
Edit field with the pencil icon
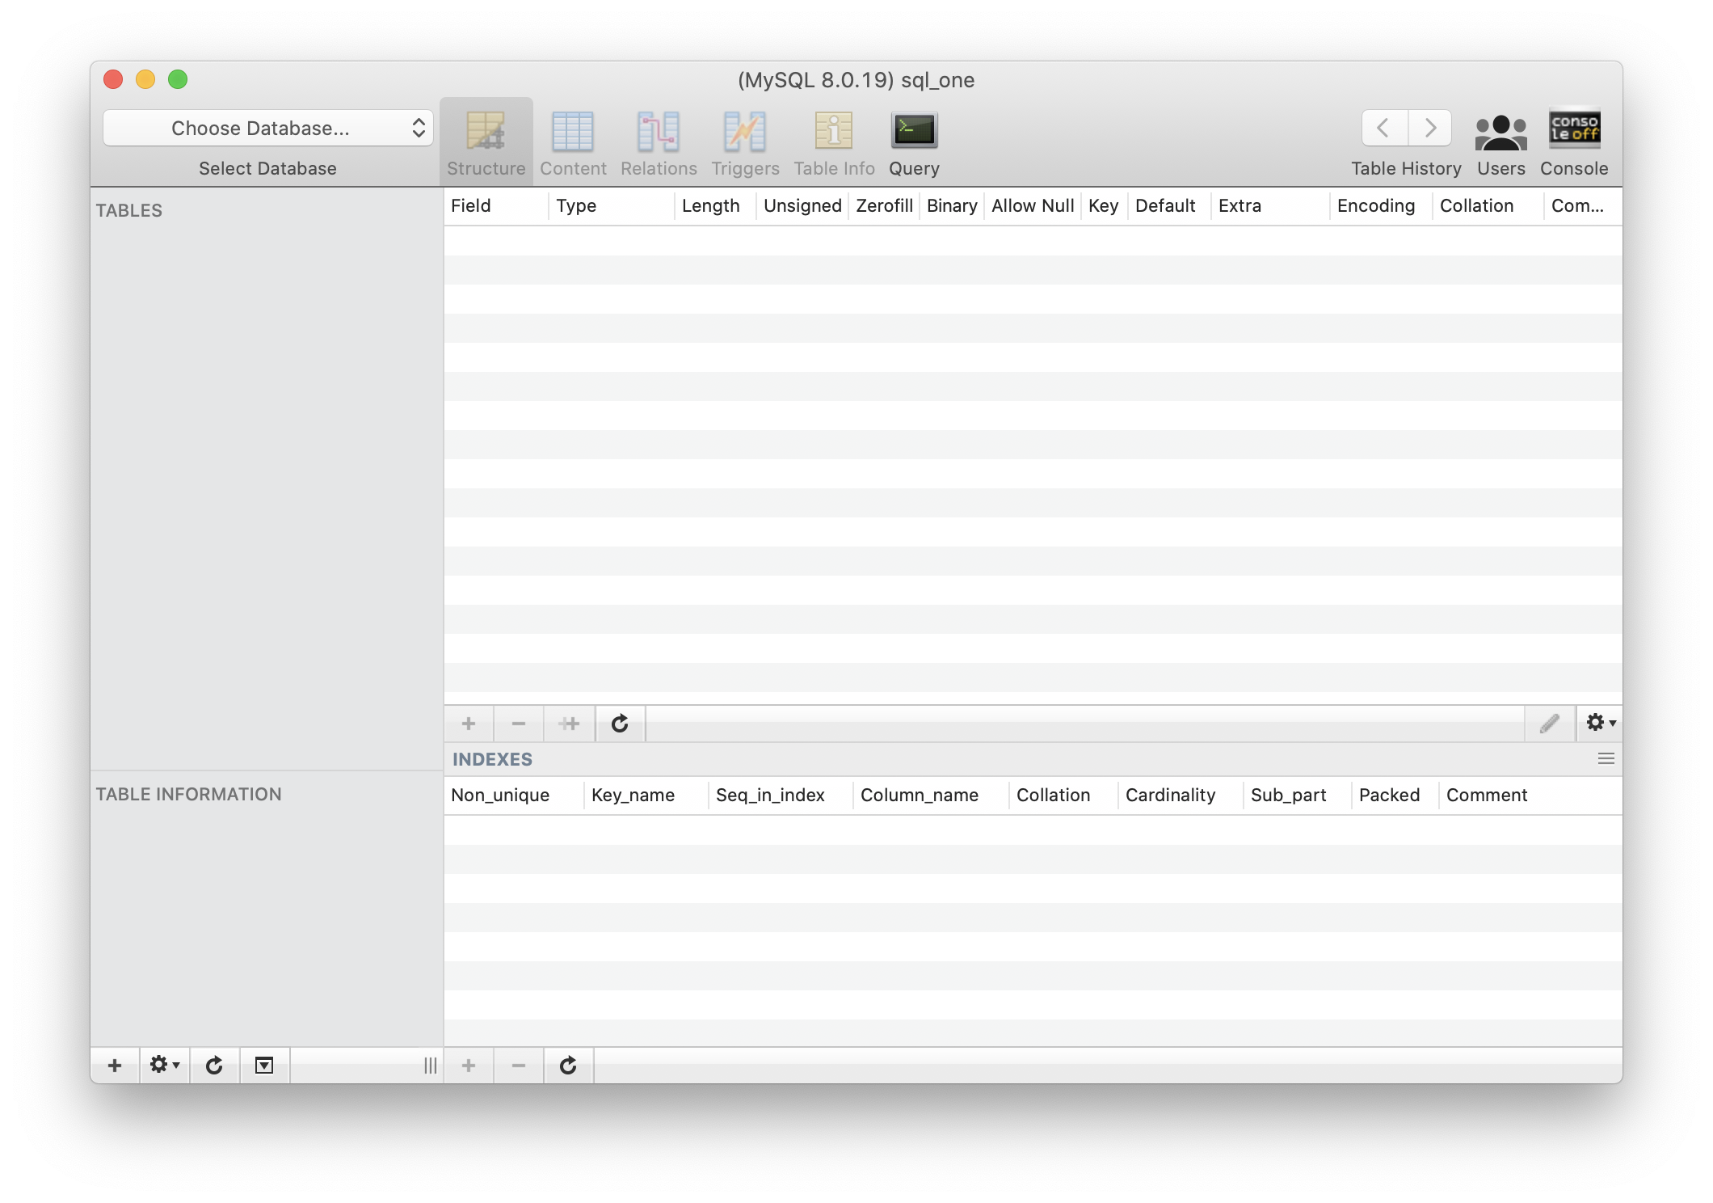click(x=1549, y=724)
